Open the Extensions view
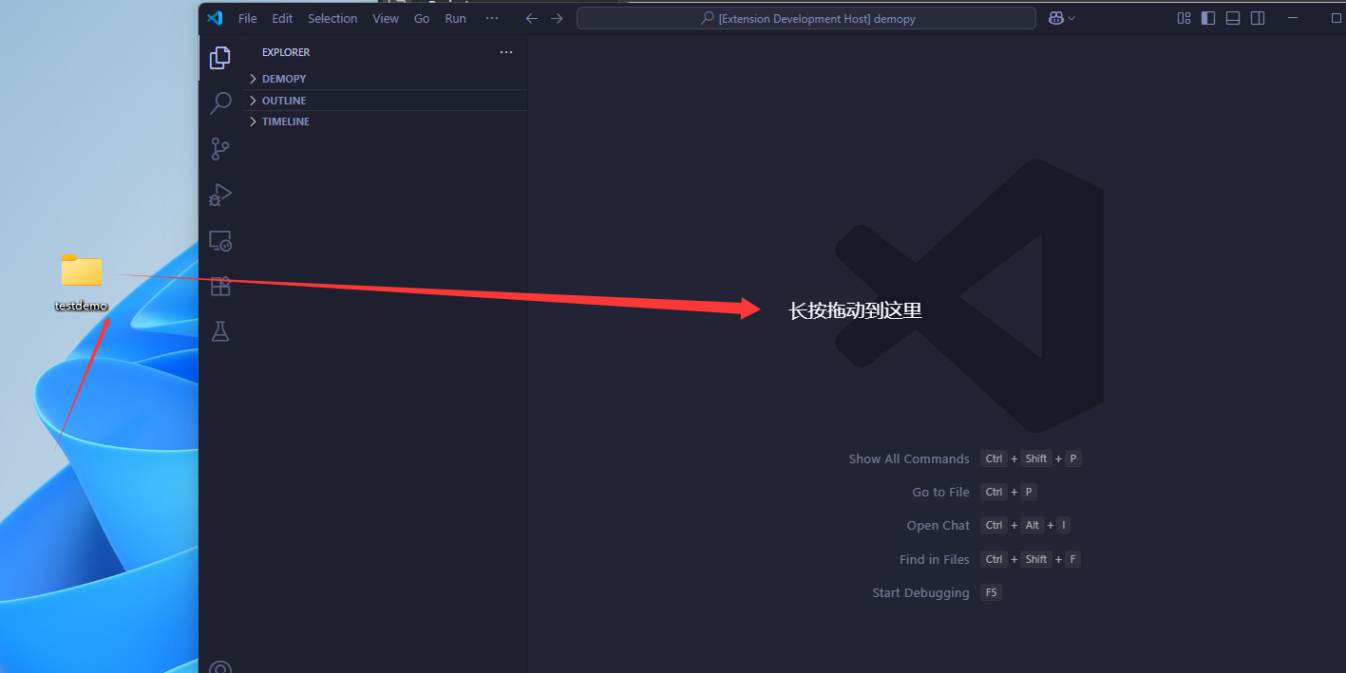This screenshot has height=673, width=1346. pos(220,286)
